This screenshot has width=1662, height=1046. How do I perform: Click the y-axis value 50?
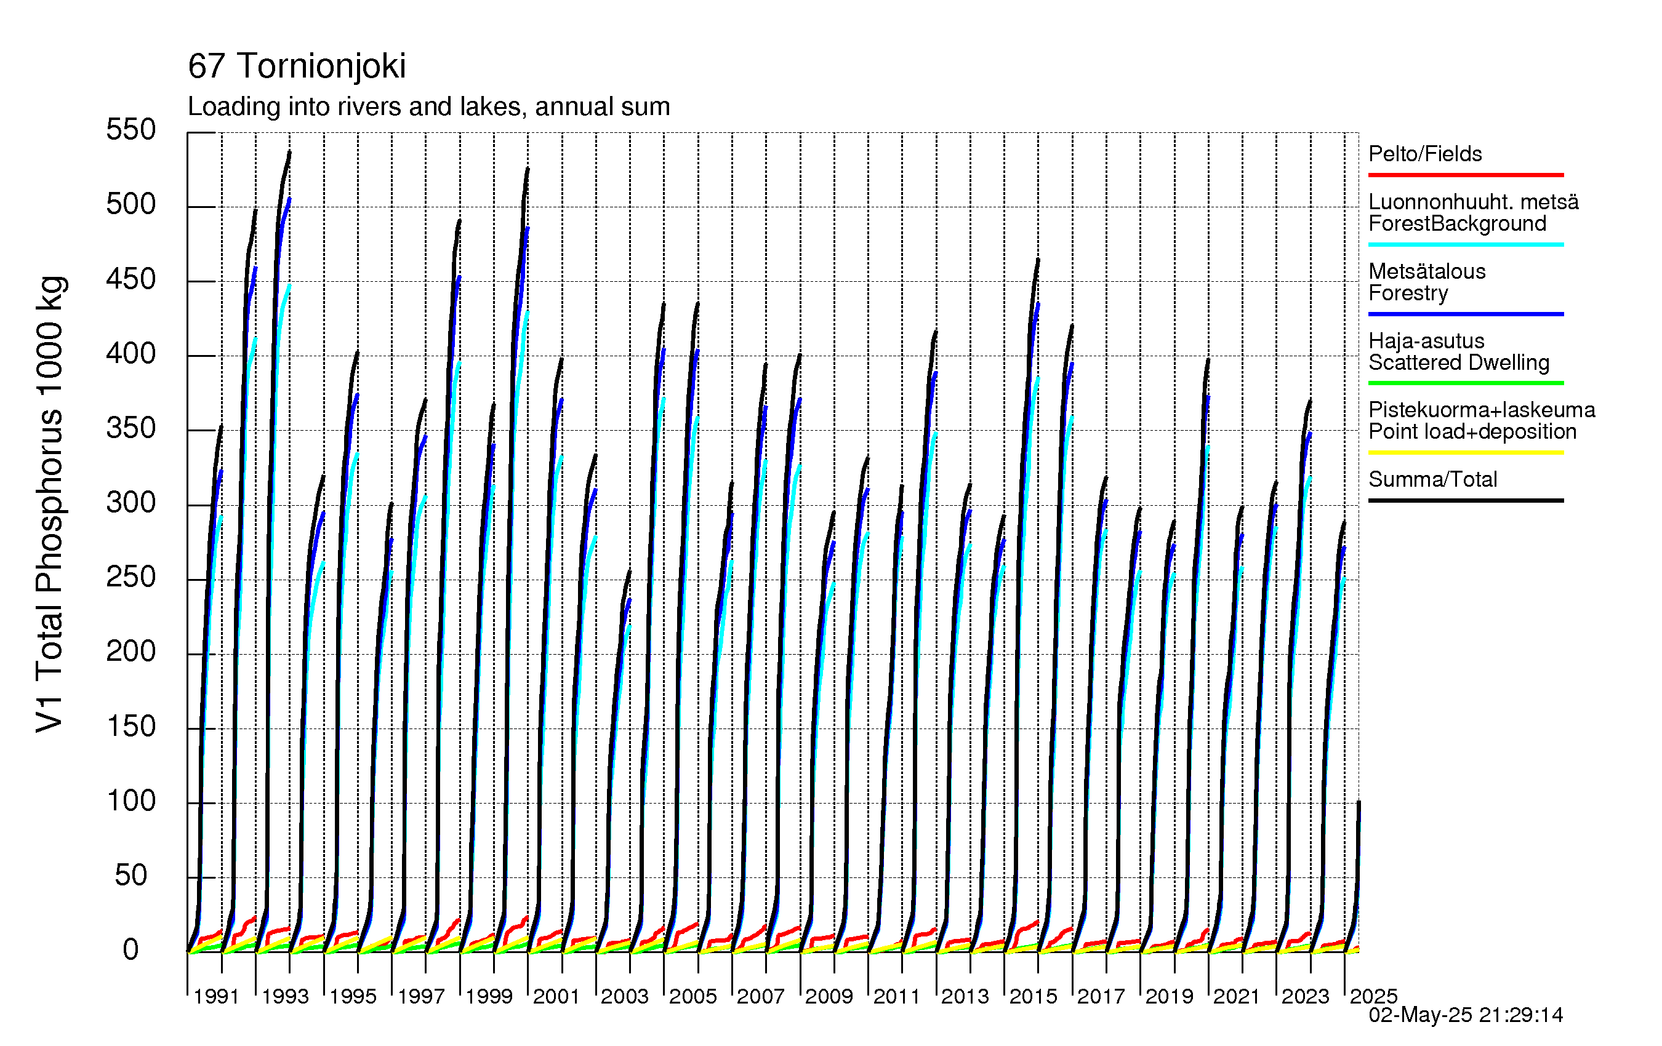pos(131,875)
